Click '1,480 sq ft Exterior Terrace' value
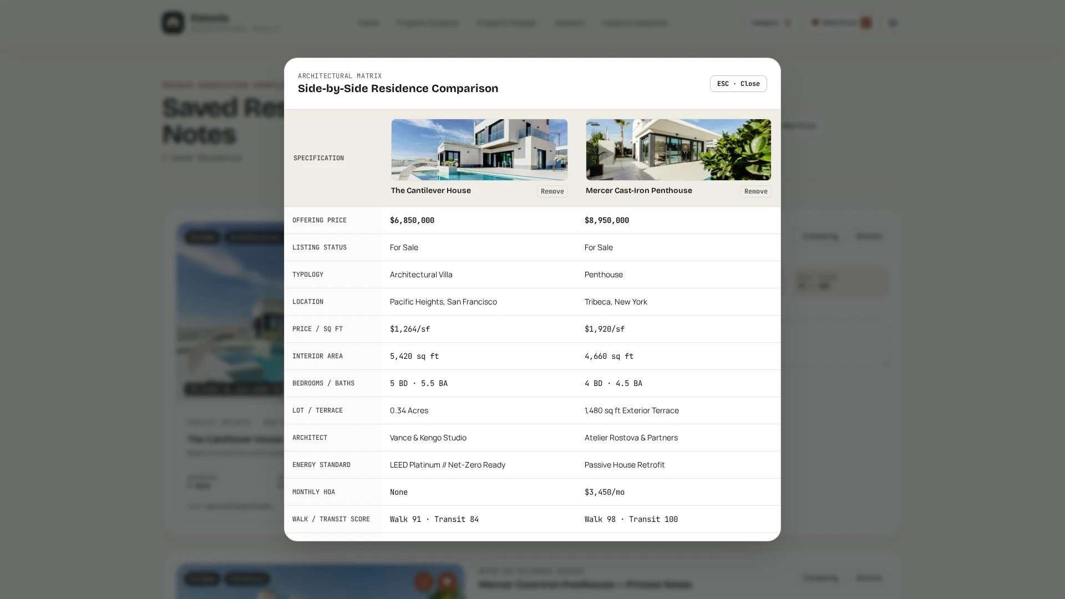The height and width of the screenshot is (599, 1065). (632, 410)
